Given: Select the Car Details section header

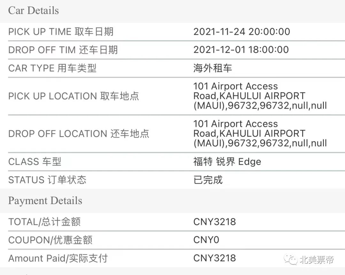Looking at the screenshot, I should pyautogui.click(x=34, y=11).
